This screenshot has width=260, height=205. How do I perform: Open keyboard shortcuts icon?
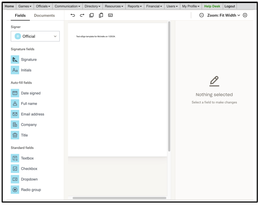click(x=110, y=15)
